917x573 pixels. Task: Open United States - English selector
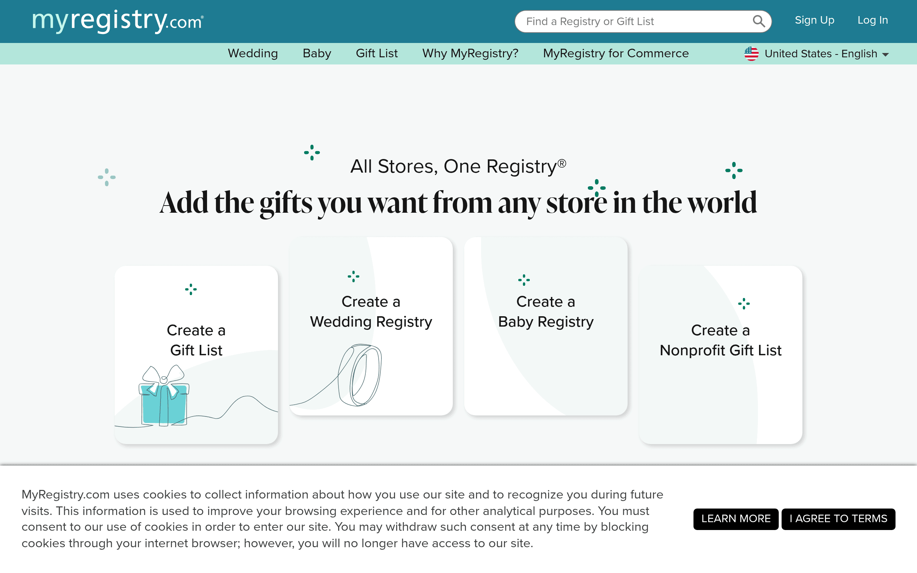pyautogui.click(x=817, y=54)
